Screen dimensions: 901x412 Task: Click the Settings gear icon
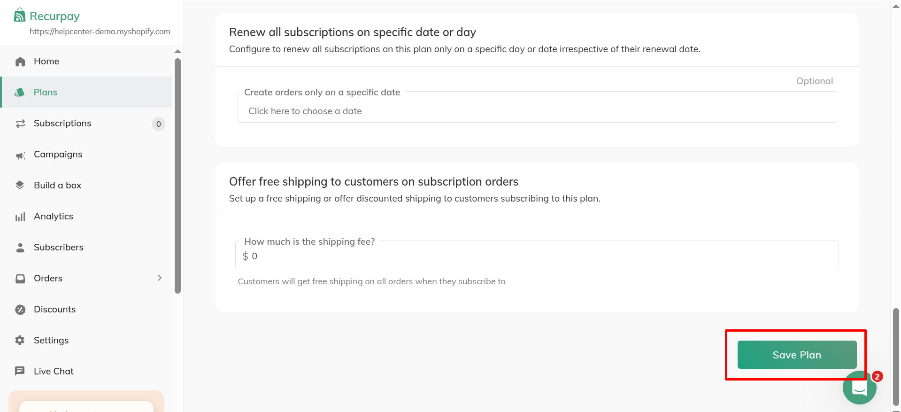click(x=20, y=340)
